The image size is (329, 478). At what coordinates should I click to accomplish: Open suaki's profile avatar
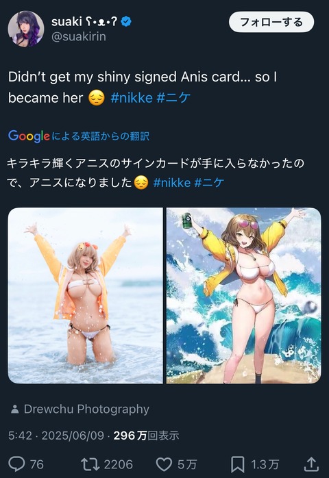pyautogui.click(x=26, y=29)
